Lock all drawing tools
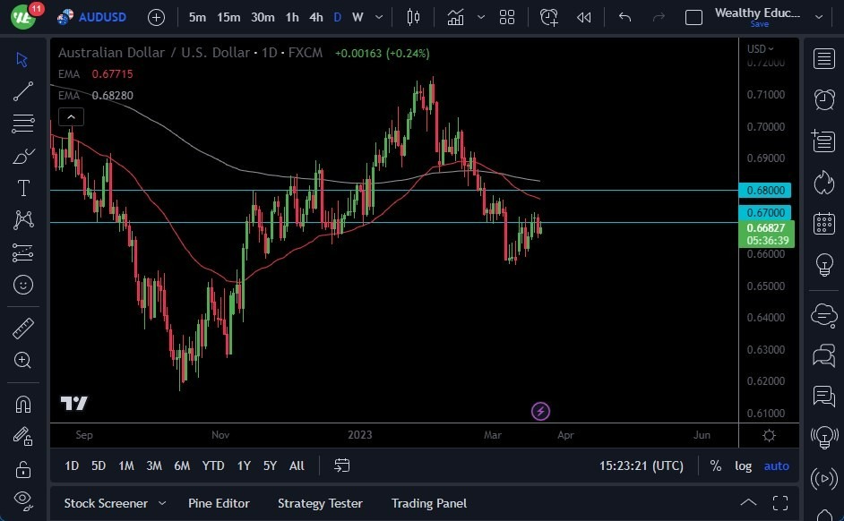Viewport: 844px width, 521px height. click(x=22, y=468)
